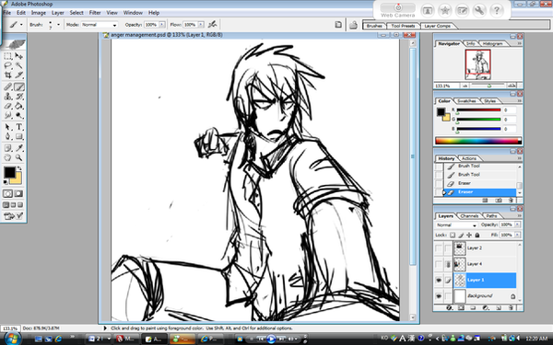Select the Dodge tool
This screenshot has width=553, height=345.
[19, 115]
